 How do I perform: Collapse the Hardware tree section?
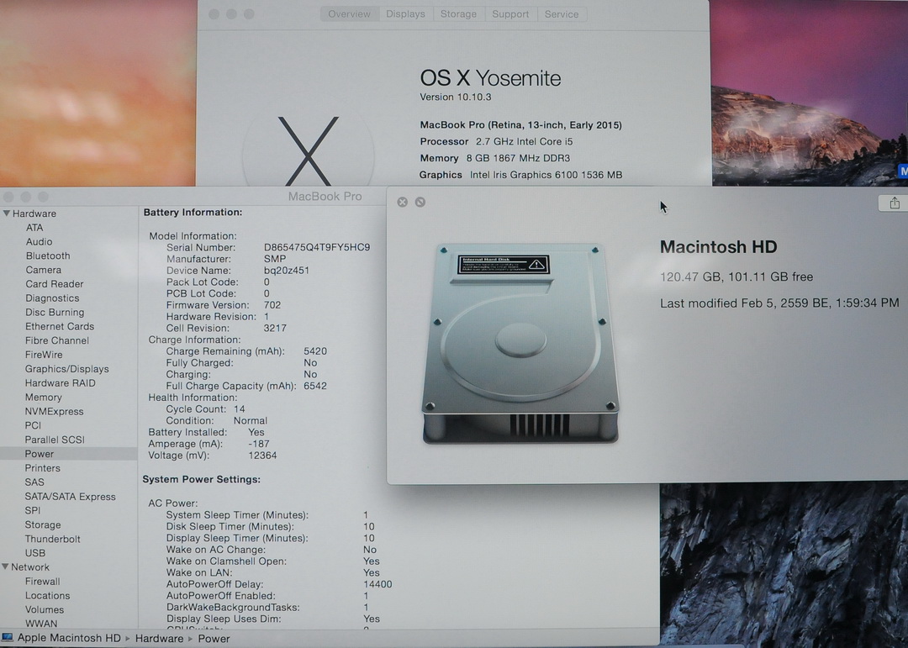click(x=7, y=213)
